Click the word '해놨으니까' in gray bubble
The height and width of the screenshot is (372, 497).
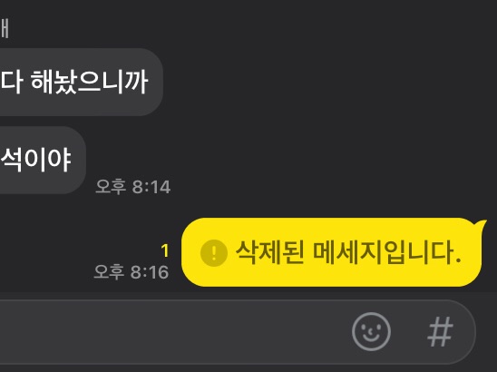tap(90, 83)
